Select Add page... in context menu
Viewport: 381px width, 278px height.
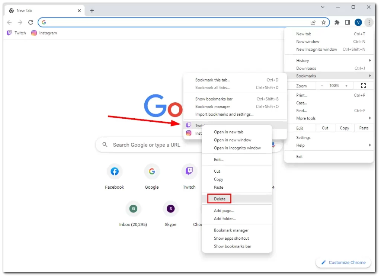[x=237, y=211]
